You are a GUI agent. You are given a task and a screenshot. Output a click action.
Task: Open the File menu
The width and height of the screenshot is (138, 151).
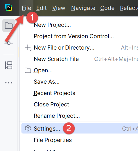26,8
